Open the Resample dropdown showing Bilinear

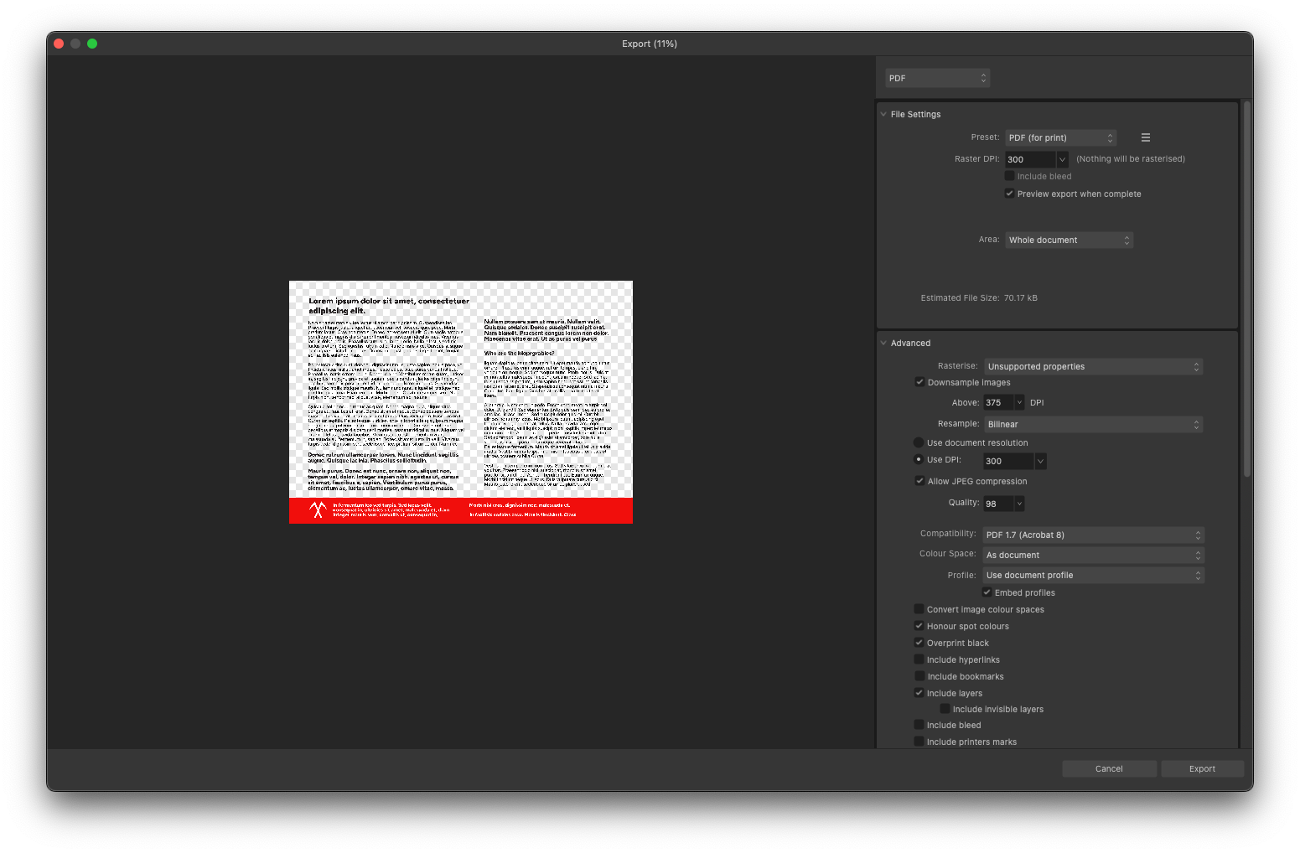(x=1093, y=424)
